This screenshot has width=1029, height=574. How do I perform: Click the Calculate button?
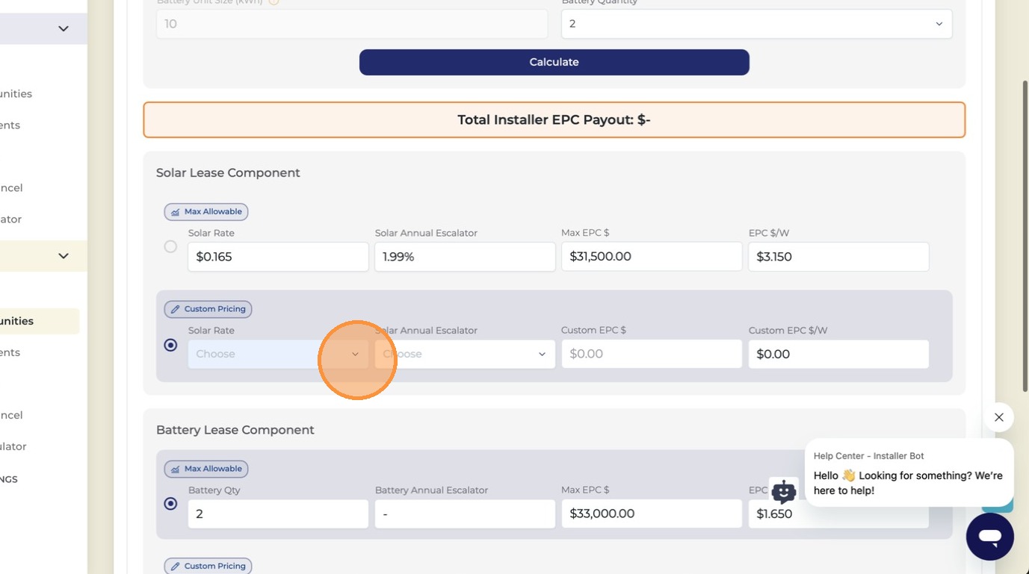(x=554, y=62)
